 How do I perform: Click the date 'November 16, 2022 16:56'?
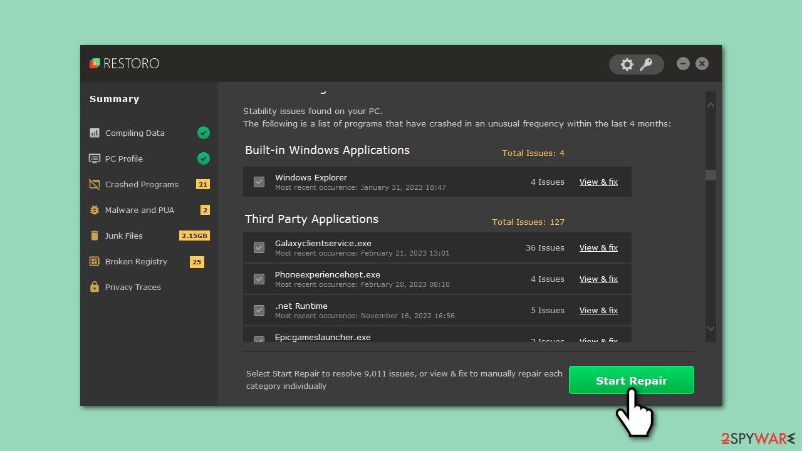pyautogui.click(x=407, y=316)
